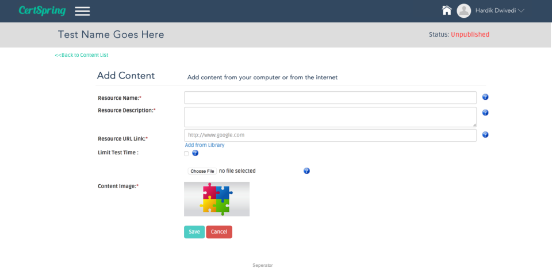
Task: Go back to Content List
Action: [82, 55]
